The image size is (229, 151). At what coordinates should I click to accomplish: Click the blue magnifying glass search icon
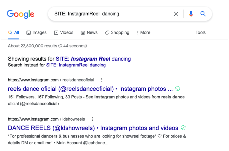pos(203,14)
